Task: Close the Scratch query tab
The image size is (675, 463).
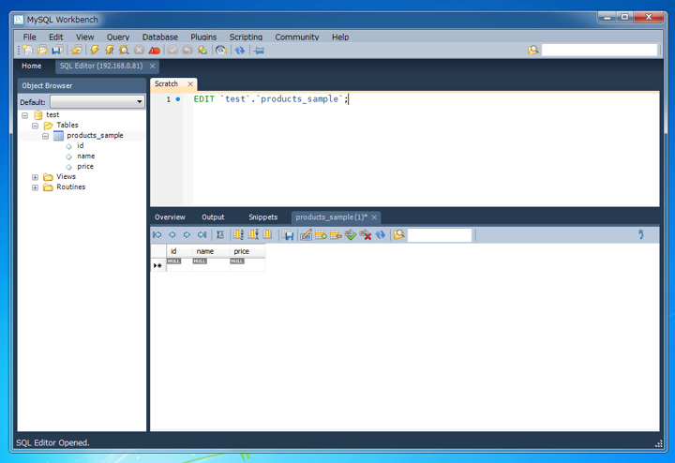Action: tap(190, 84)
